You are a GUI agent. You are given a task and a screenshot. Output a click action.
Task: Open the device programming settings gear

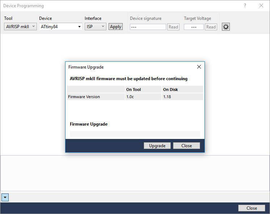[x=226, y=27]
